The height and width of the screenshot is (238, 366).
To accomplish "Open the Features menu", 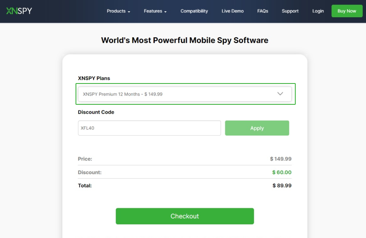I will click(x=153, y=11).
